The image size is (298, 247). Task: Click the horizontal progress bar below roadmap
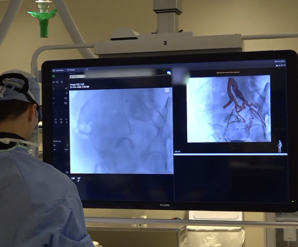pyautogui.click(x=230, y=154)
